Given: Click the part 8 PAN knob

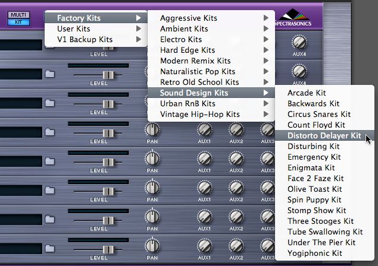Looking at the screenshot, I should pos(152,246).
